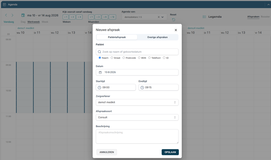271x160 pixels.
Task: Select the Straat search radio button
Action: point(112,58)
